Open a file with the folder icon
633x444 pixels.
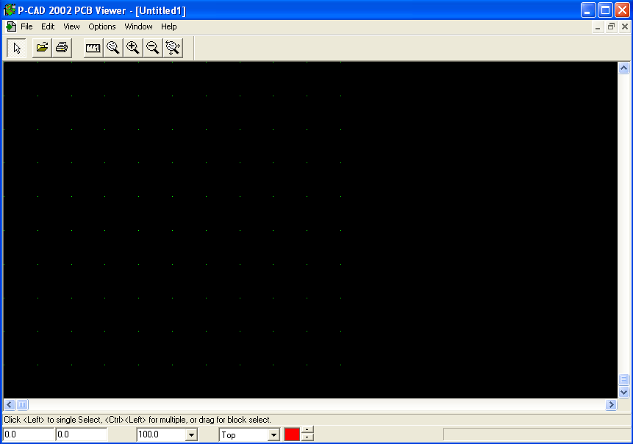(x=42, y=48)
